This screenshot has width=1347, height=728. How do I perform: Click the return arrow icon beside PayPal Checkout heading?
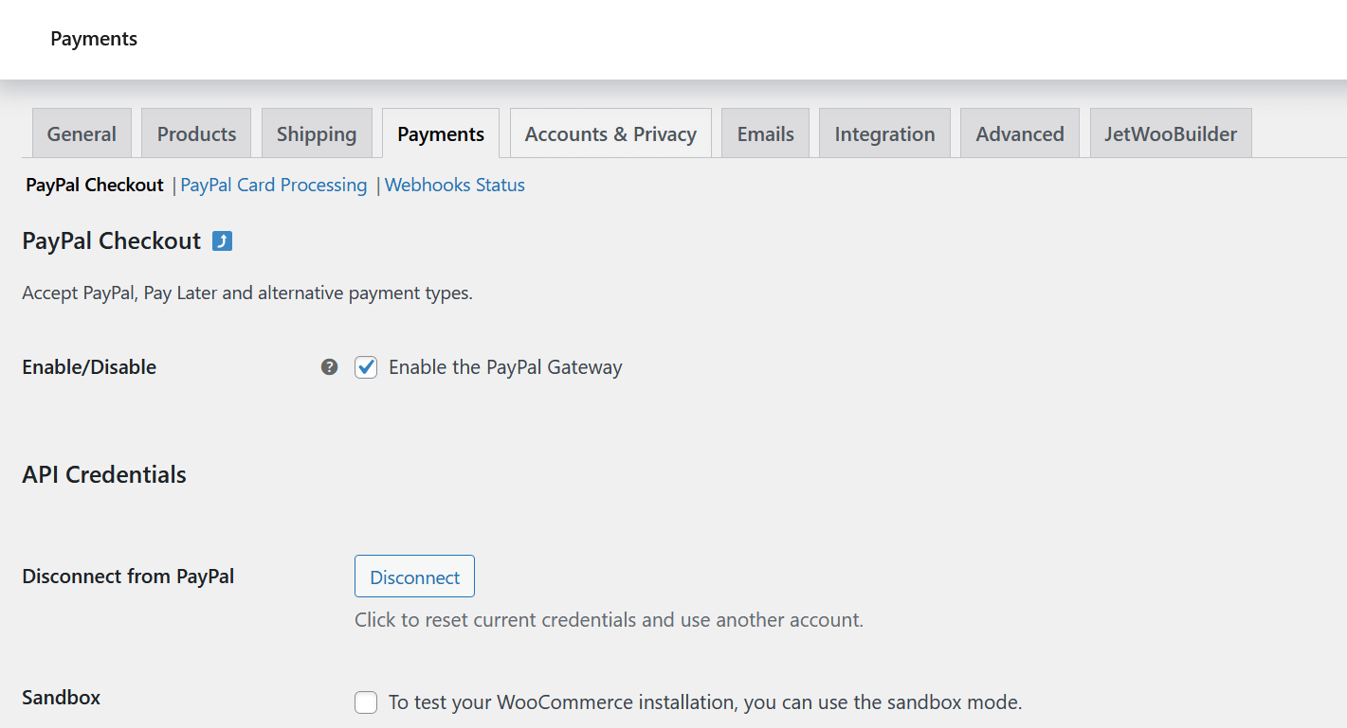point(222,241)
